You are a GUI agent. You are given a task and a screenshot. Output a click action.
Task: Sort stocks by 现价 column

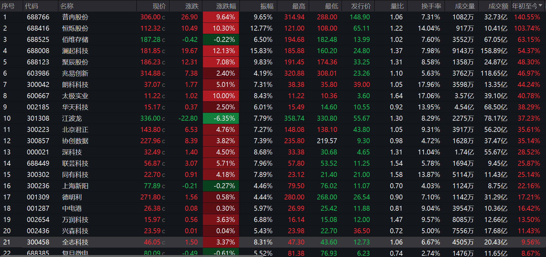point(159,6)
